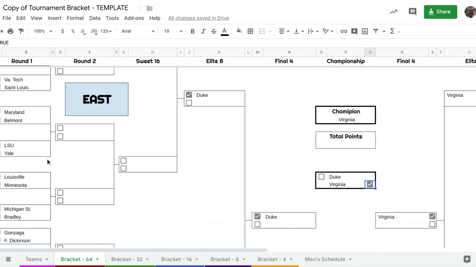Uncheck Duke Final 4 checkbox

pyautogui.click(x=257, y=217)
